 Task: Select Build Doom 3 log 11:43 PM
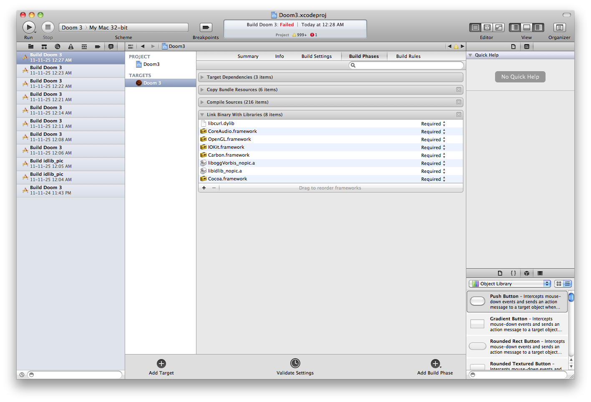tap(71, 190)
